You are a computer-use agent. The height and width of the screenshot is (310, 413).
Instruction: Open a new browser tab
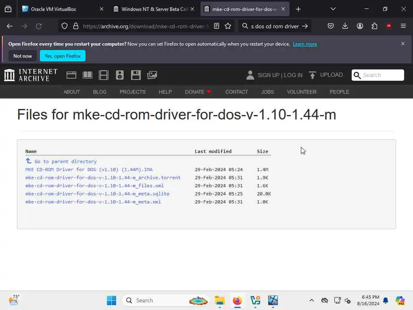click(298, 9)
